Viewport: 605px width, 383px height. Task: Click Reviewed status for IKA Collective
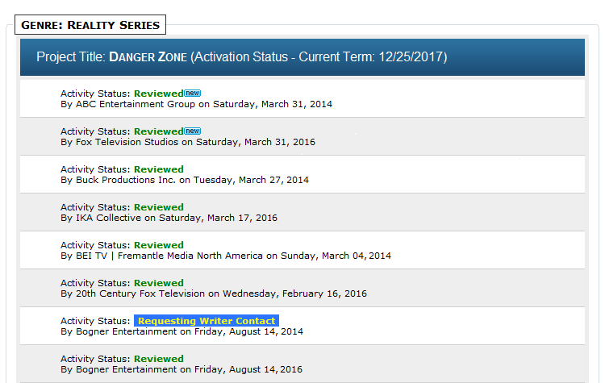tap(159, 207)
